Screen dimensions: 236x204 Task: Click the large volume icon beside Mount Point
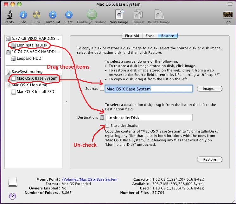click(x=13, y=182)
